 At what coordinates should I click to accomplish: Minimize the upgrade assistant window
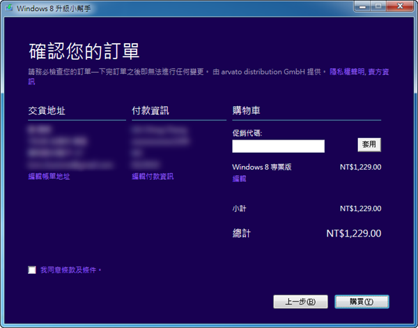(362, 6)
